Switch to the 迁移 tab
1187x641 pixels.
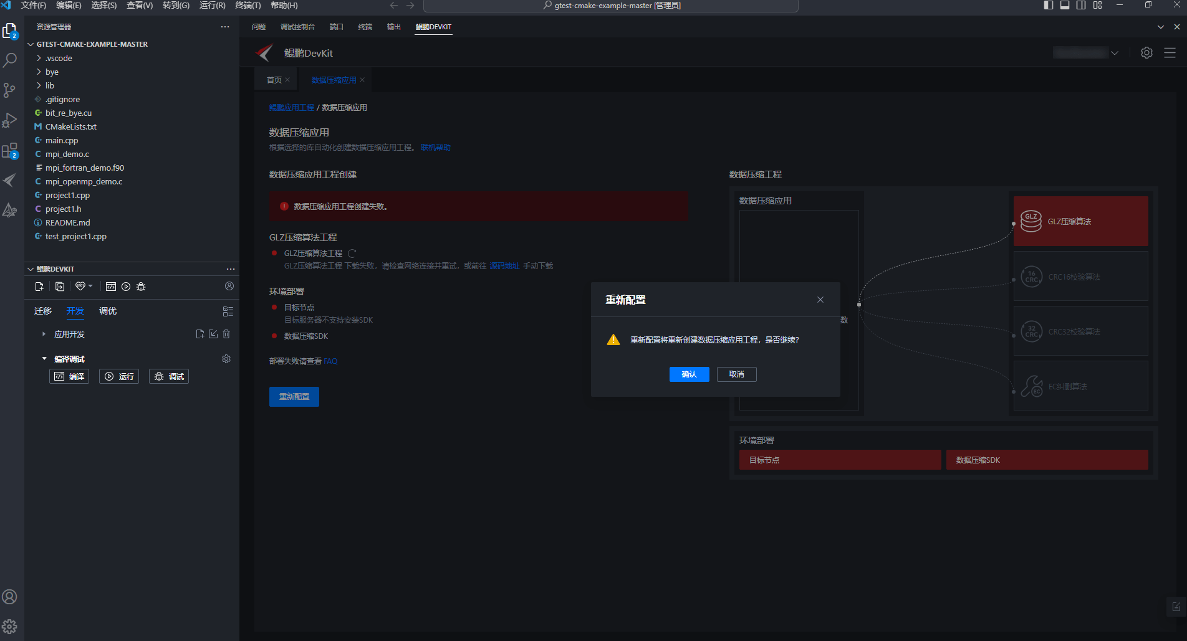43,311
